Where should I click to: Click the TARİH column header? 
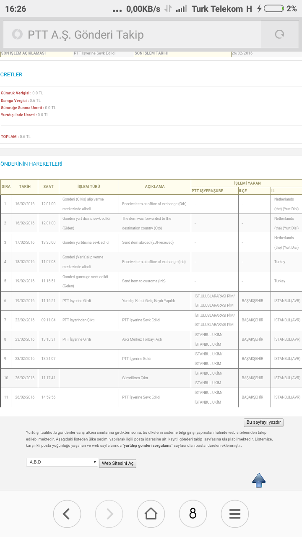(x=25, y=187)
